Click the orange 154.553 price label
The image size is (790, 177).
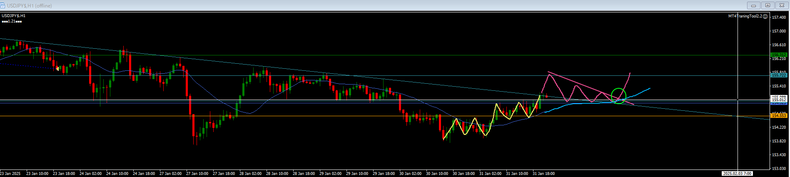click(x=778, y=116)
